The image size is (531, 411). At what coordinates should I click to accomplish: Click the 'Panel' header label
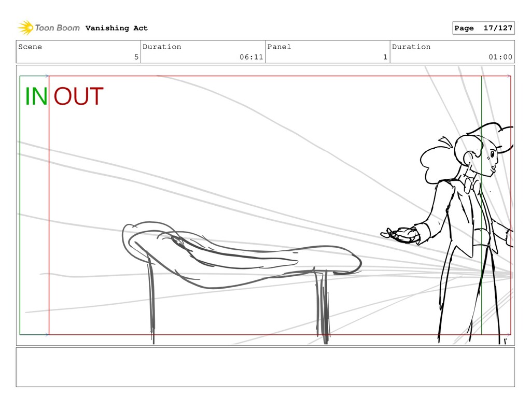tap(279, 47)
